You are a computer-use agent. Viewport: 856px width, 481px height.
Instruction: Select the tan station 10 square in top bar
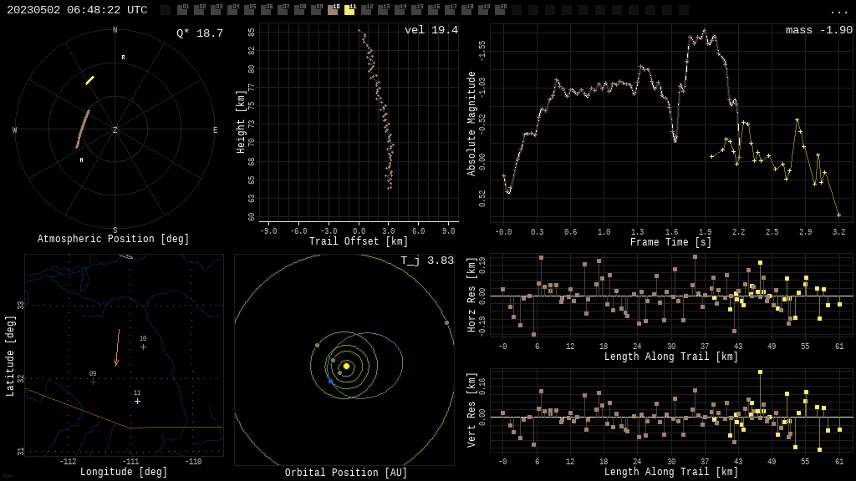click(x=334, y=10)
